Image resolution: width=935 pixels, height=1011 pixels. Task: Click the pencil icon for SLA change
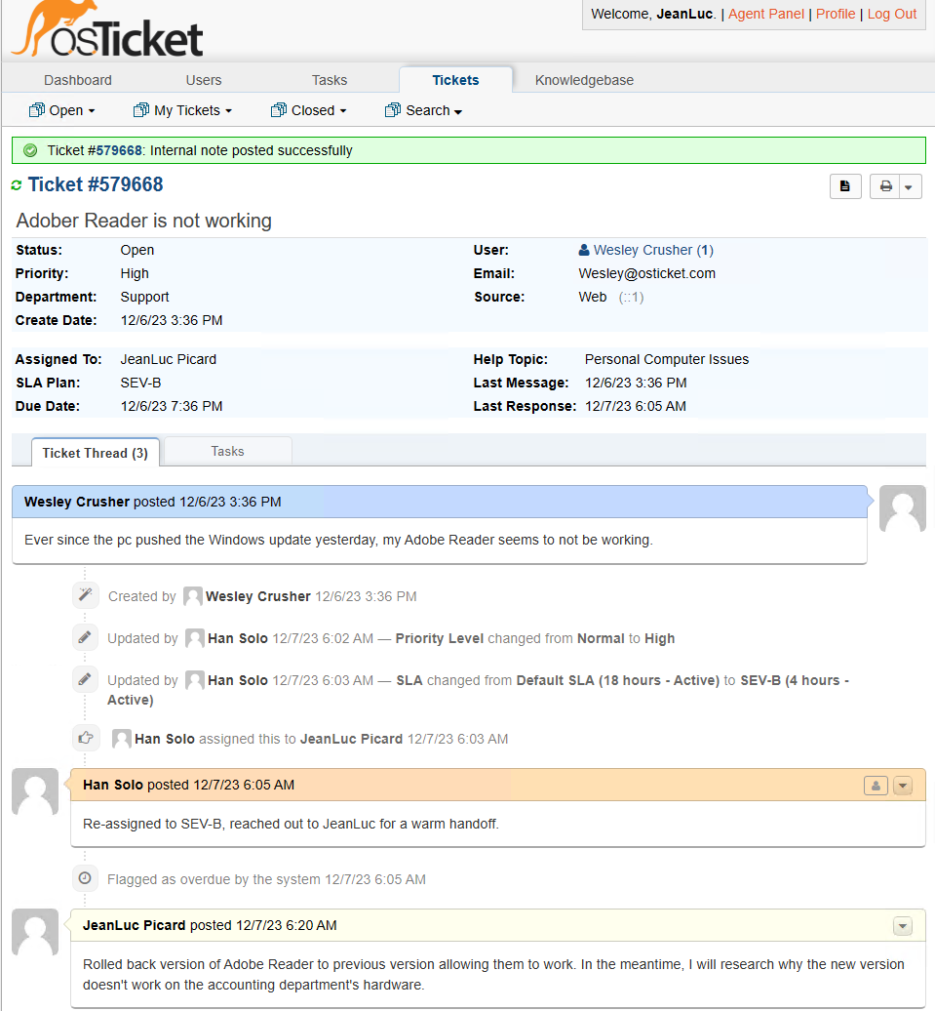pyautogui.click(x=85, y=679)
